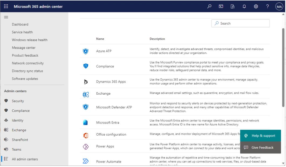Click the Compliance shield icon in the sidebar

(6, 110)
